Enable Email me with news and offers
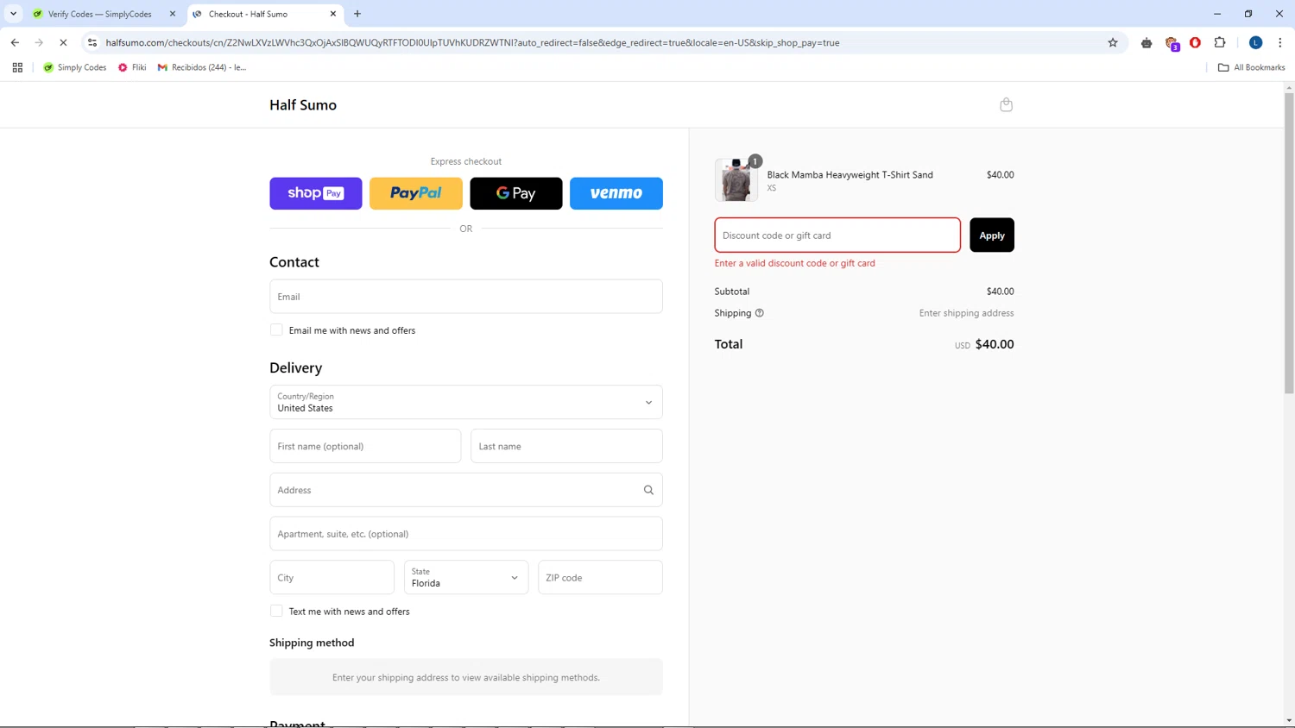Image resolution: width=1295 pixels, height=728 pixels. click(x=276, y=329)
